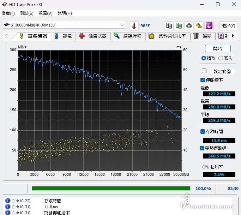
Task: Click the 219.2 MB/s average value
Action: [x=219, y=120]
